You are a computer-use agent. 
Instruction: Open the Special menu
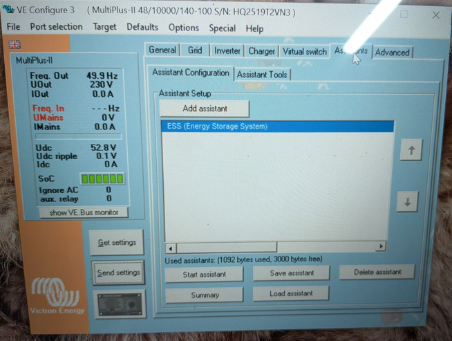tap(223, 28)
